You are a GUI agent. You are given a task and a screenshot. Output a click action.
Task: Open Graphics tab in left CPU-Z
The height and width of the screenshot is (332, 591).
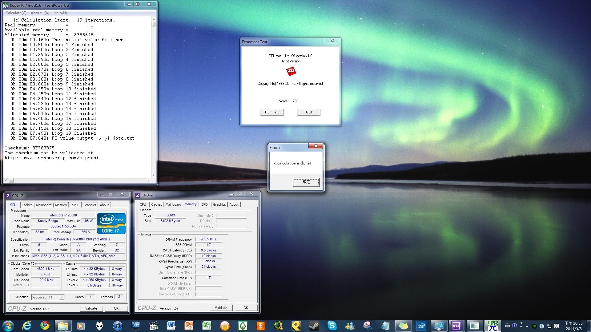90,205
